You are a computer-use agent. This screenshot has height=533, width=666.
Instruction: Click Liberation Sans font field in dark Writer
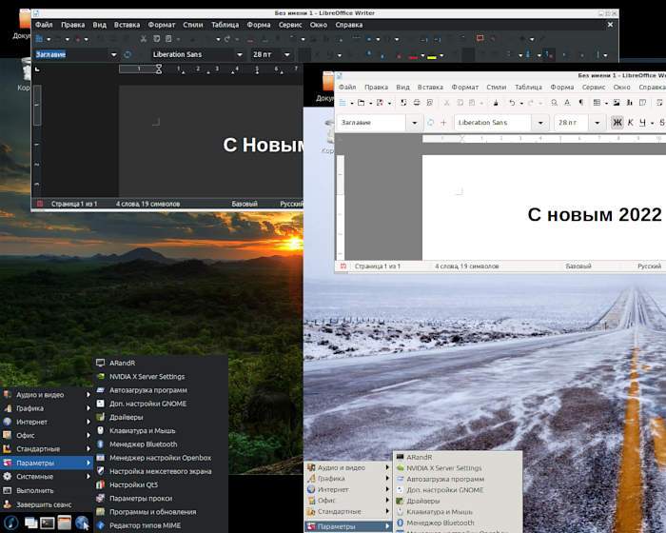point(192,54)
